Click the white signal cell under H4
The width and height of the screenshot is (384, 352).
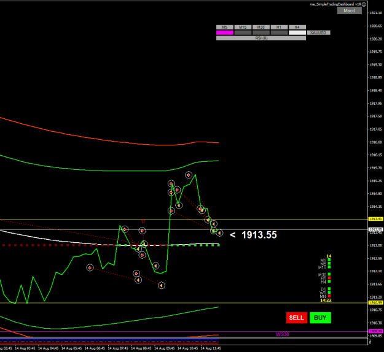click(x=297, y=33)
